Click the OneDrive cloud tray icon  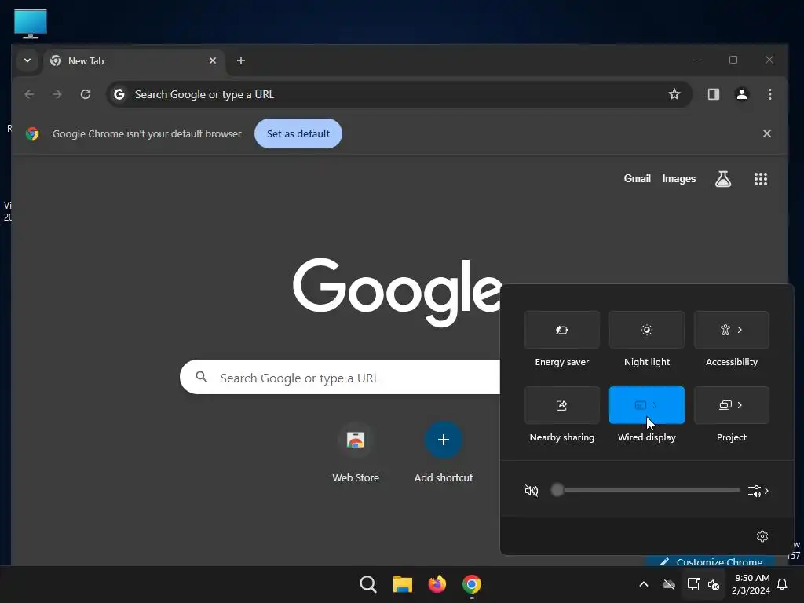669,584
